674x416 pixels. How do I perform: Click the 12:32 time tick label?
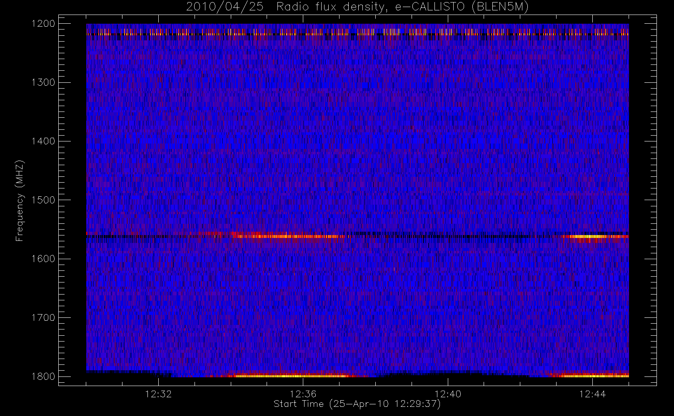[158, 394]
